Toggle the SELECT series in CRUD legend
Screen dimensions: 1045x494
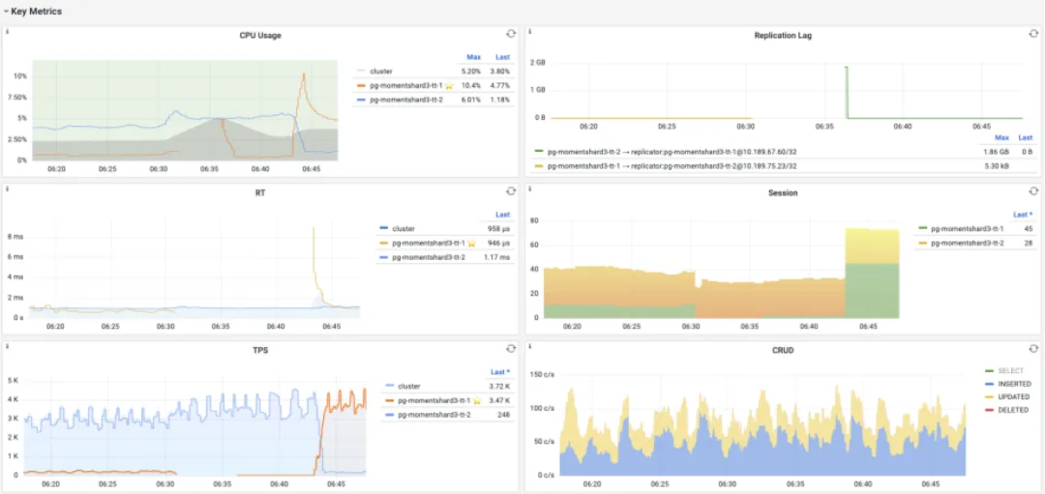tap(1010, 371)
